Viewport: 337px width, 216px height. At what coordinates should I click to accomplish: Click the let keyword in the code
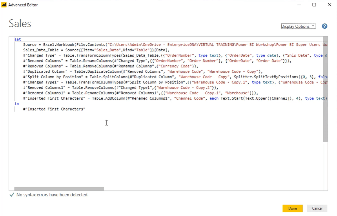coord(18,39)
